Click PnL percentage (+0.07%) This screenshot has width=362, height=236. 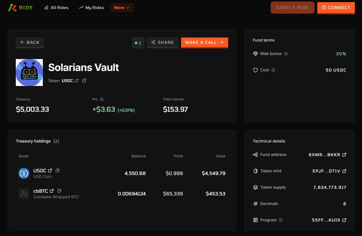(x=126, y=110)
